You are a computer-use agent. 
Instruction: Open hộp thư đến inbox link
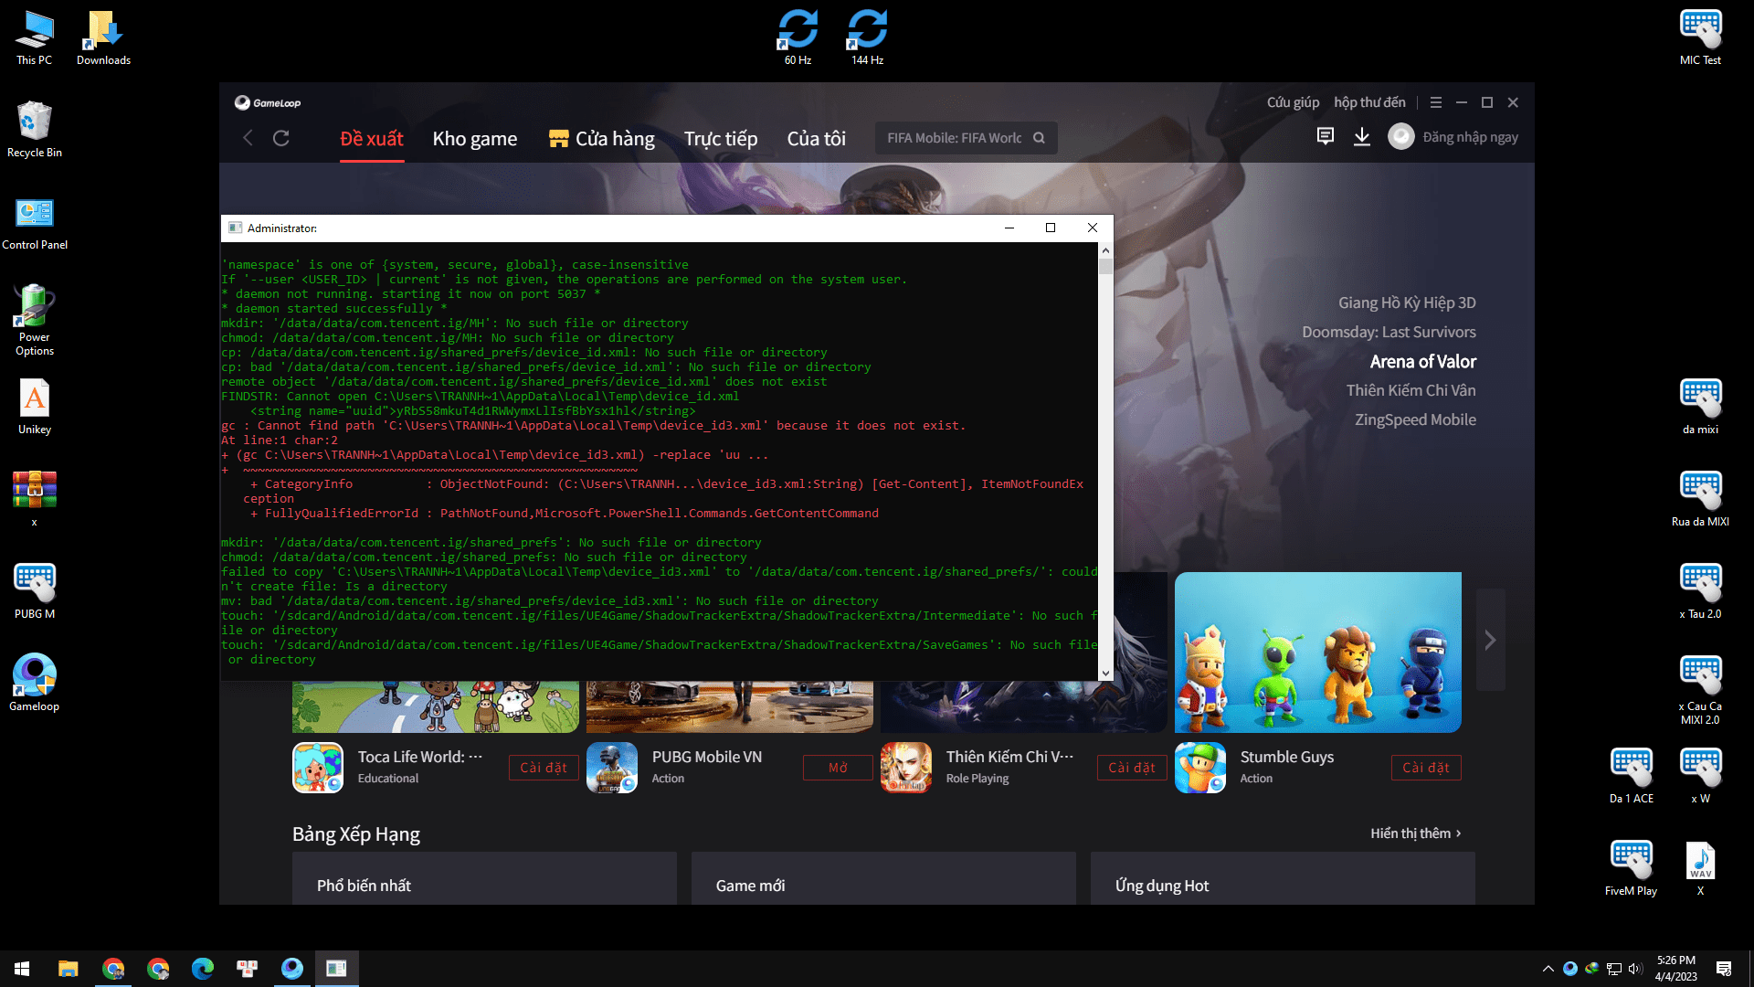click(1369, 102)
